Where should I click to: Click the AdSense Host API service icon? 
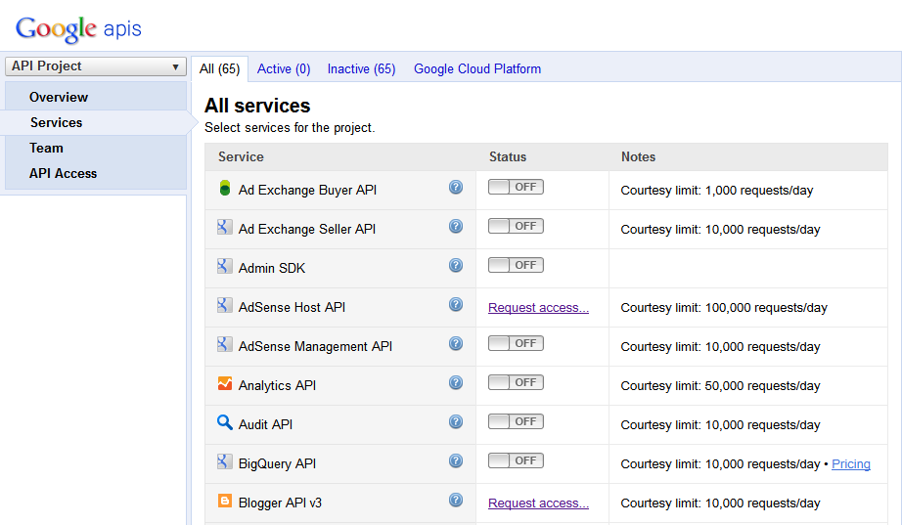click(x=225, y=305)
